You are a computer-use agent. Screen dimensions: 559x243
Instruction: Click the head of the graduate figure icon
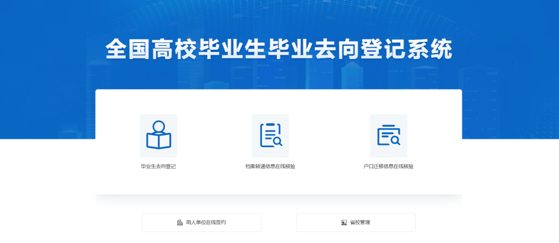159,126
